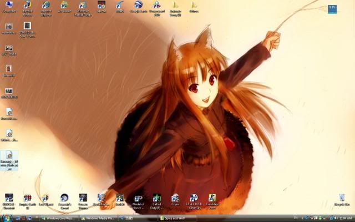Image resolution: width=355 pixels, height=222 pixels.
Task: Open the Internet Explorer shortcut
Action: pyautogui.click(x=45, y=6)
